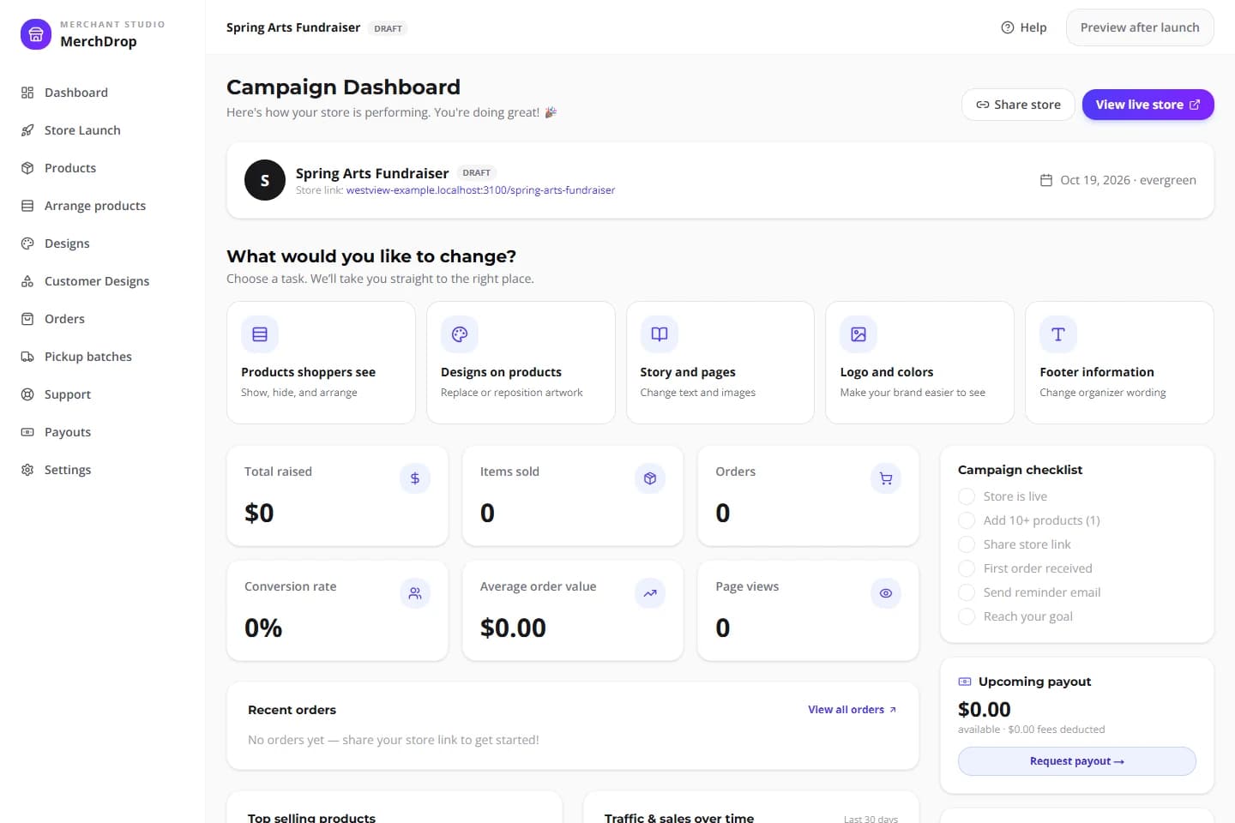Go to Payouts in the sidebar
Screen dimensions: 1235x823
click(102, 432)
